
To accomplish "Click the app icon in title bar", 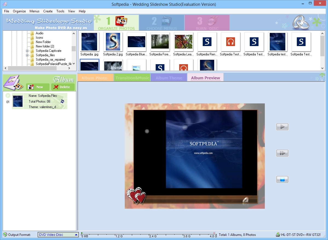I will click(x=5, y=4).
